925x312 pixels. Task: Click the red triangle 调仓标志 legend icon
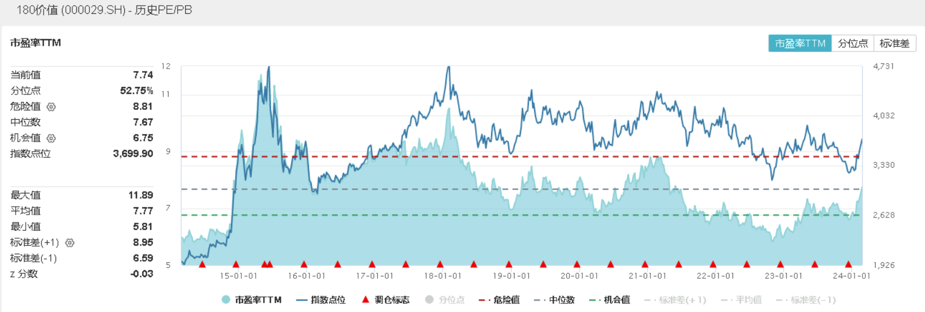(x=365, y=299)
